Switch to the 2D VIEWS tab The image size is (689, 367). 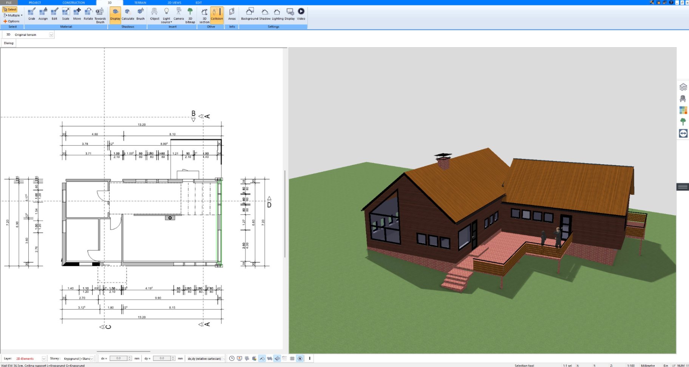point(175,3)
